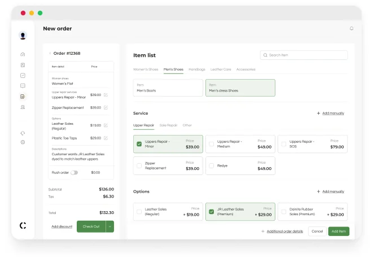
Task: Switch to Leather Care tab
Action: click(x=221, y=69)
